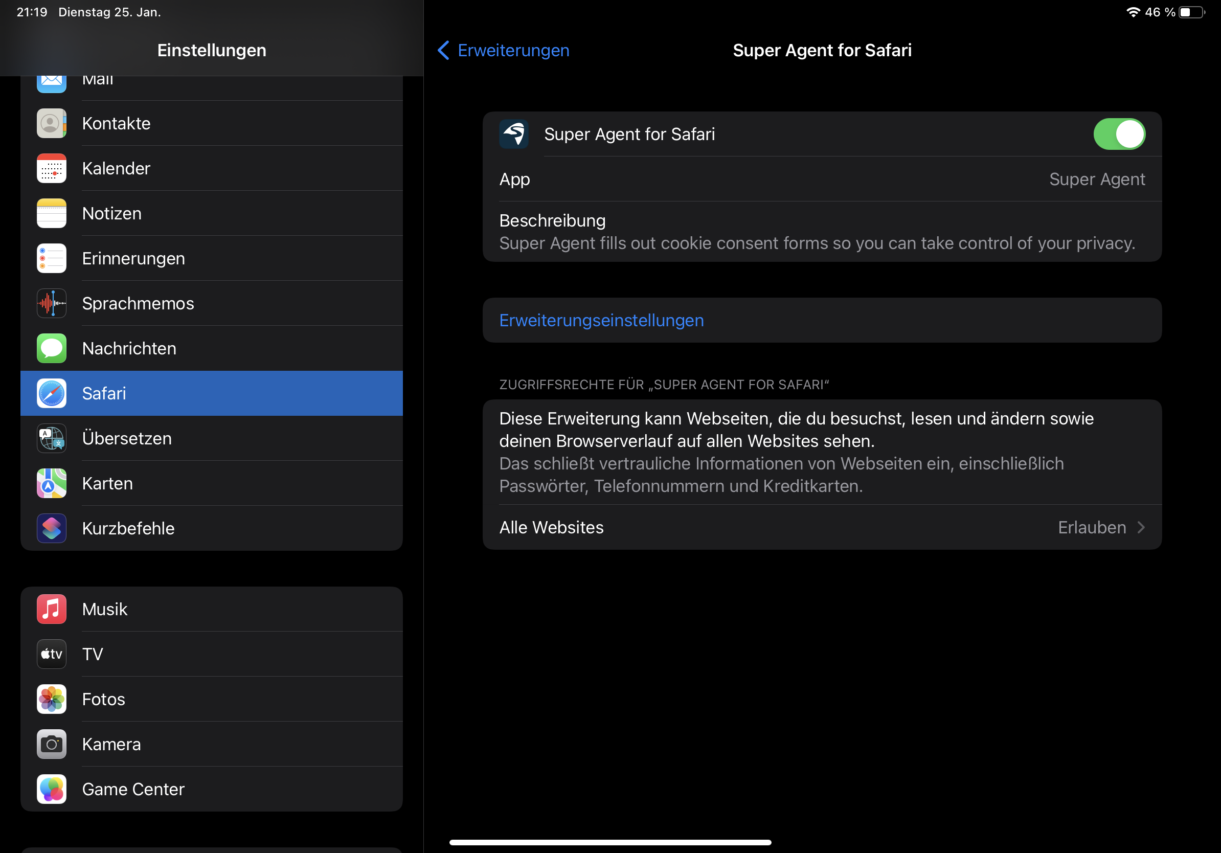Tap the Erweiterungen back button
The height and width of the screenshot is (853, 1221).
coord(503,51)
